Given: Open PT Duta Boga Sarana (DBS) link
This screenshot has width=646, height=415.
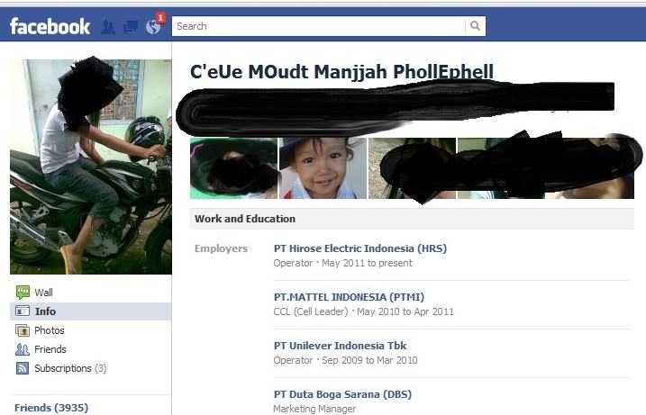Looking at the screenshot, I should 342,394.
